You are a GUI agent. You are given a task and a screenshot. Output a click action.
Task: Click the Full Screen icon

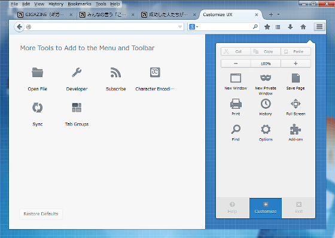(x=296, y=104)
